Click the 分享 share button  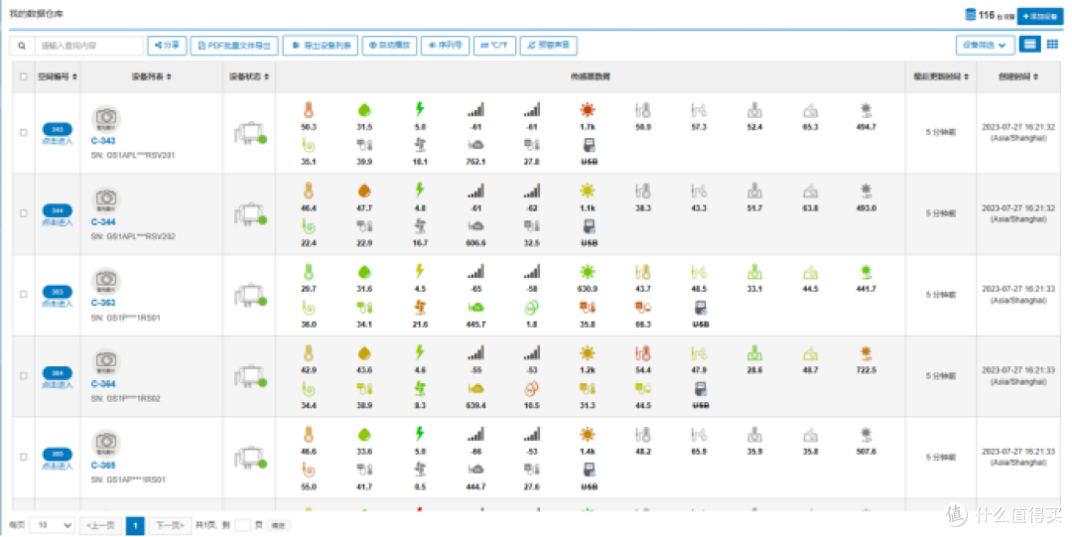(x=167, y=46)
